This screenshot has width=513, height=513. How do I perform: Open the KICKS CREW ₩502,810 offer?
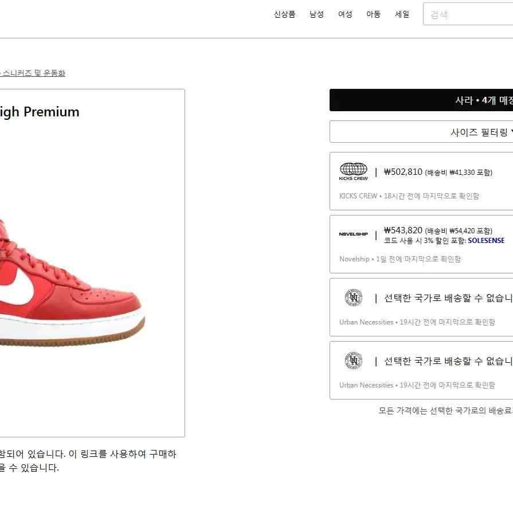(x=421, y=181)
